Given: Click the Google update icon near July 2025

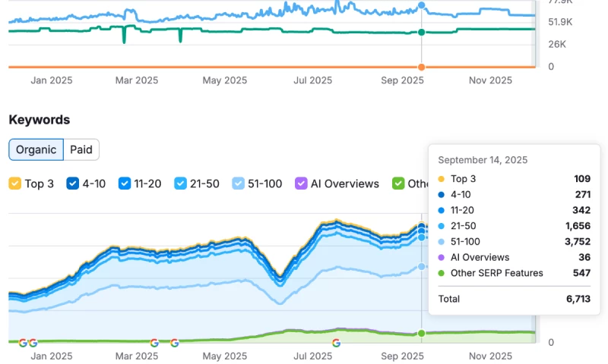Looking at the screenshot, I should 336,343.
